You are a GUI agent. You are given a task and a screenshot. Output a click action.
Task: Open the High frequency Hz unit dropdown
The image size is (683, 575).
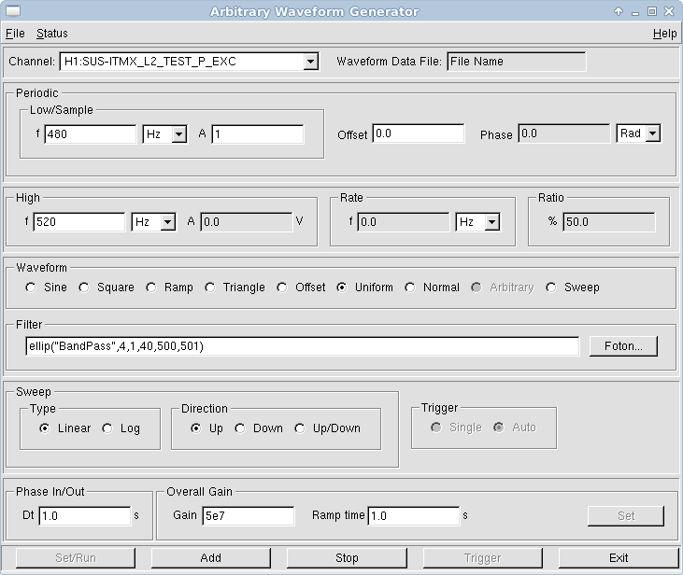click(167, 222)
